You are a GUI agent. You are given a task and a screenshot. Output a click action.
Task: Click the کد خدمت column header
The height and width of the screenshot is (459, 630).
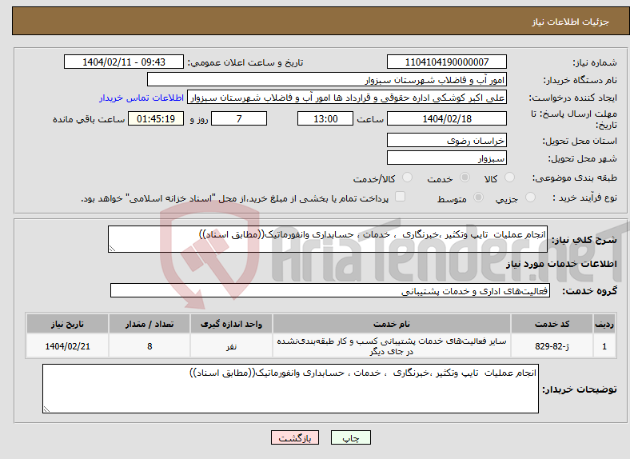[552, 324]
